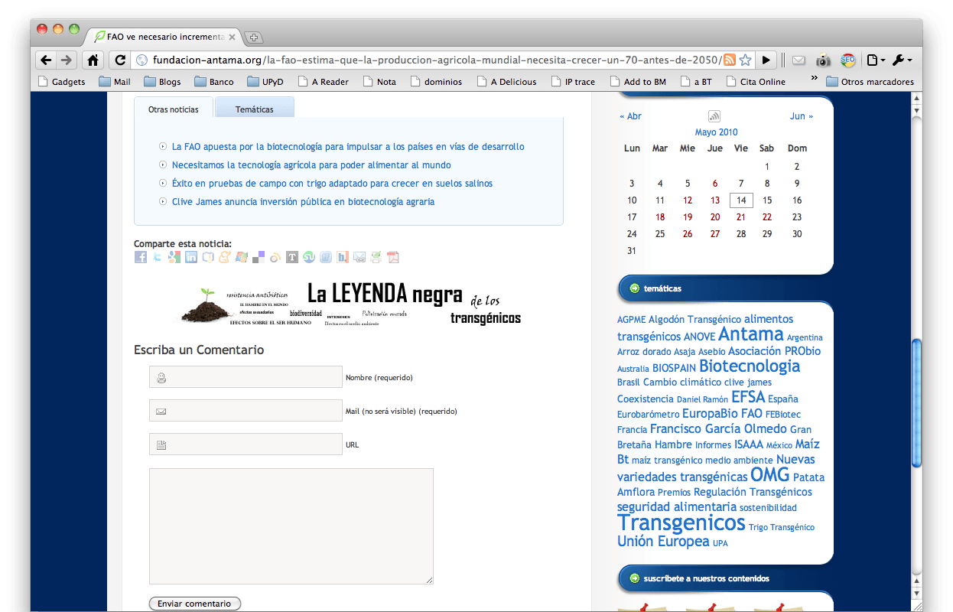953x612 pixels.
Task: Print this news with the printer icon
Action: click(376, 257)
